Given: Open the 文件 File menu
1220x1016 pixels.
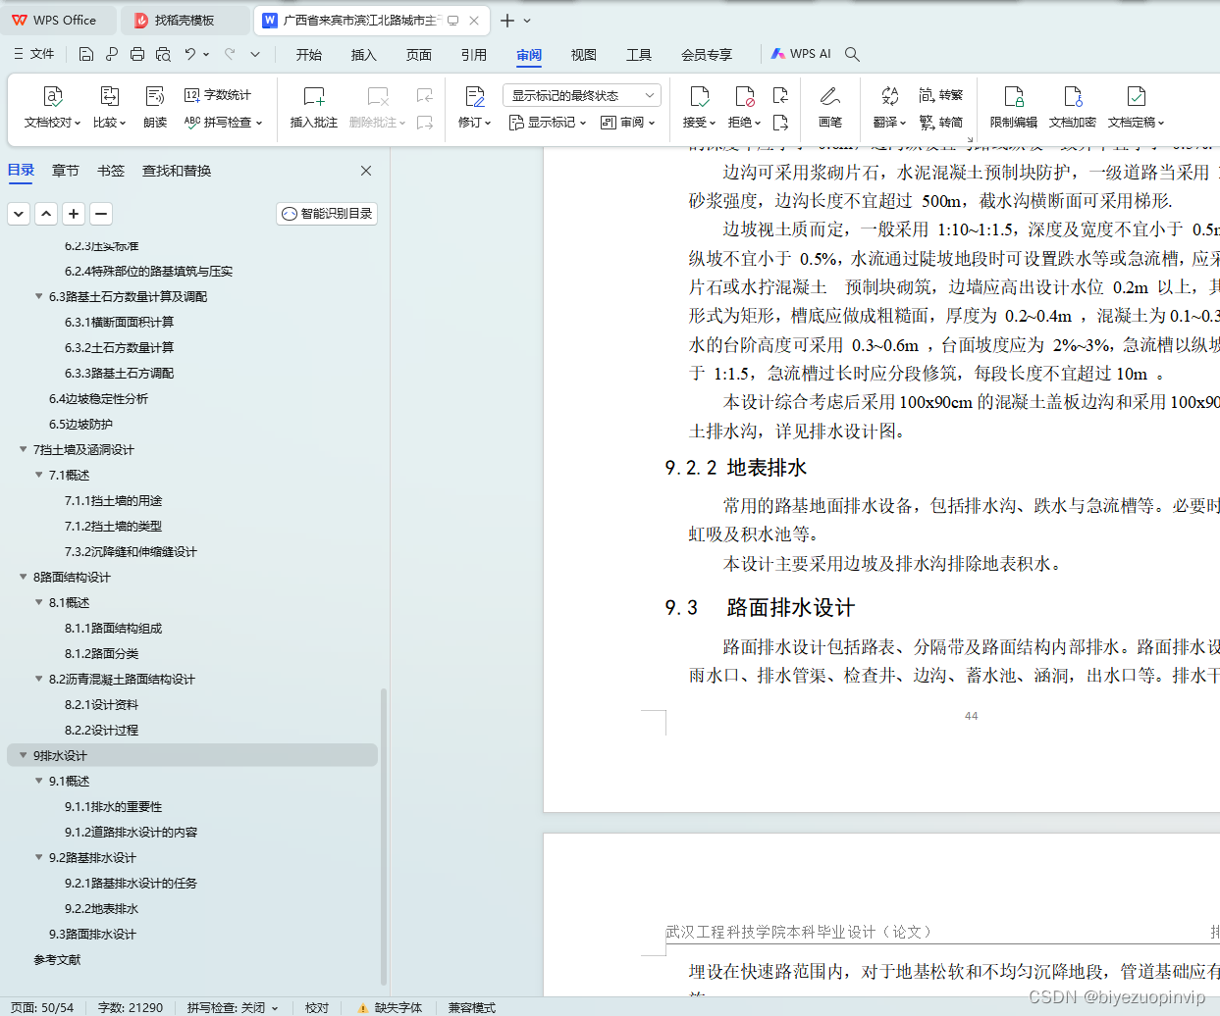Looking at the screenshot, I should click(33, 54).
